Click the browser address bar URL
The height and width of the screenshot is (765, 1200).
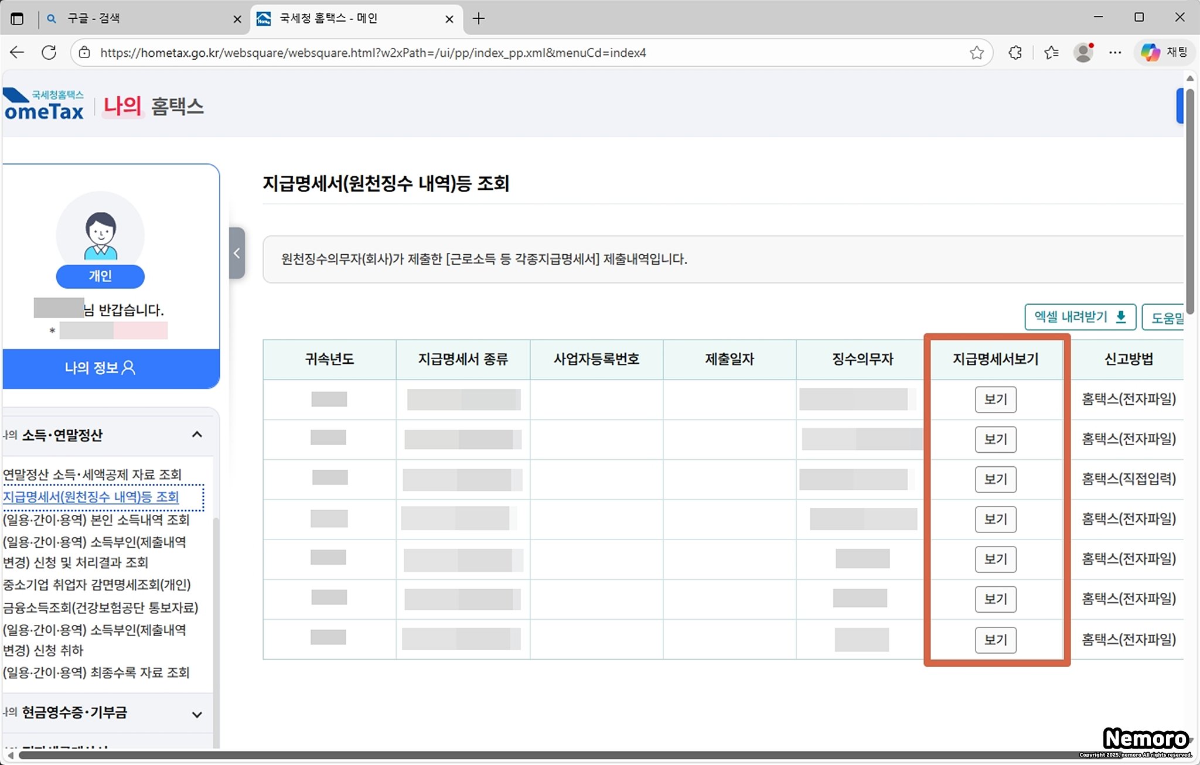[x=373, y=53]
